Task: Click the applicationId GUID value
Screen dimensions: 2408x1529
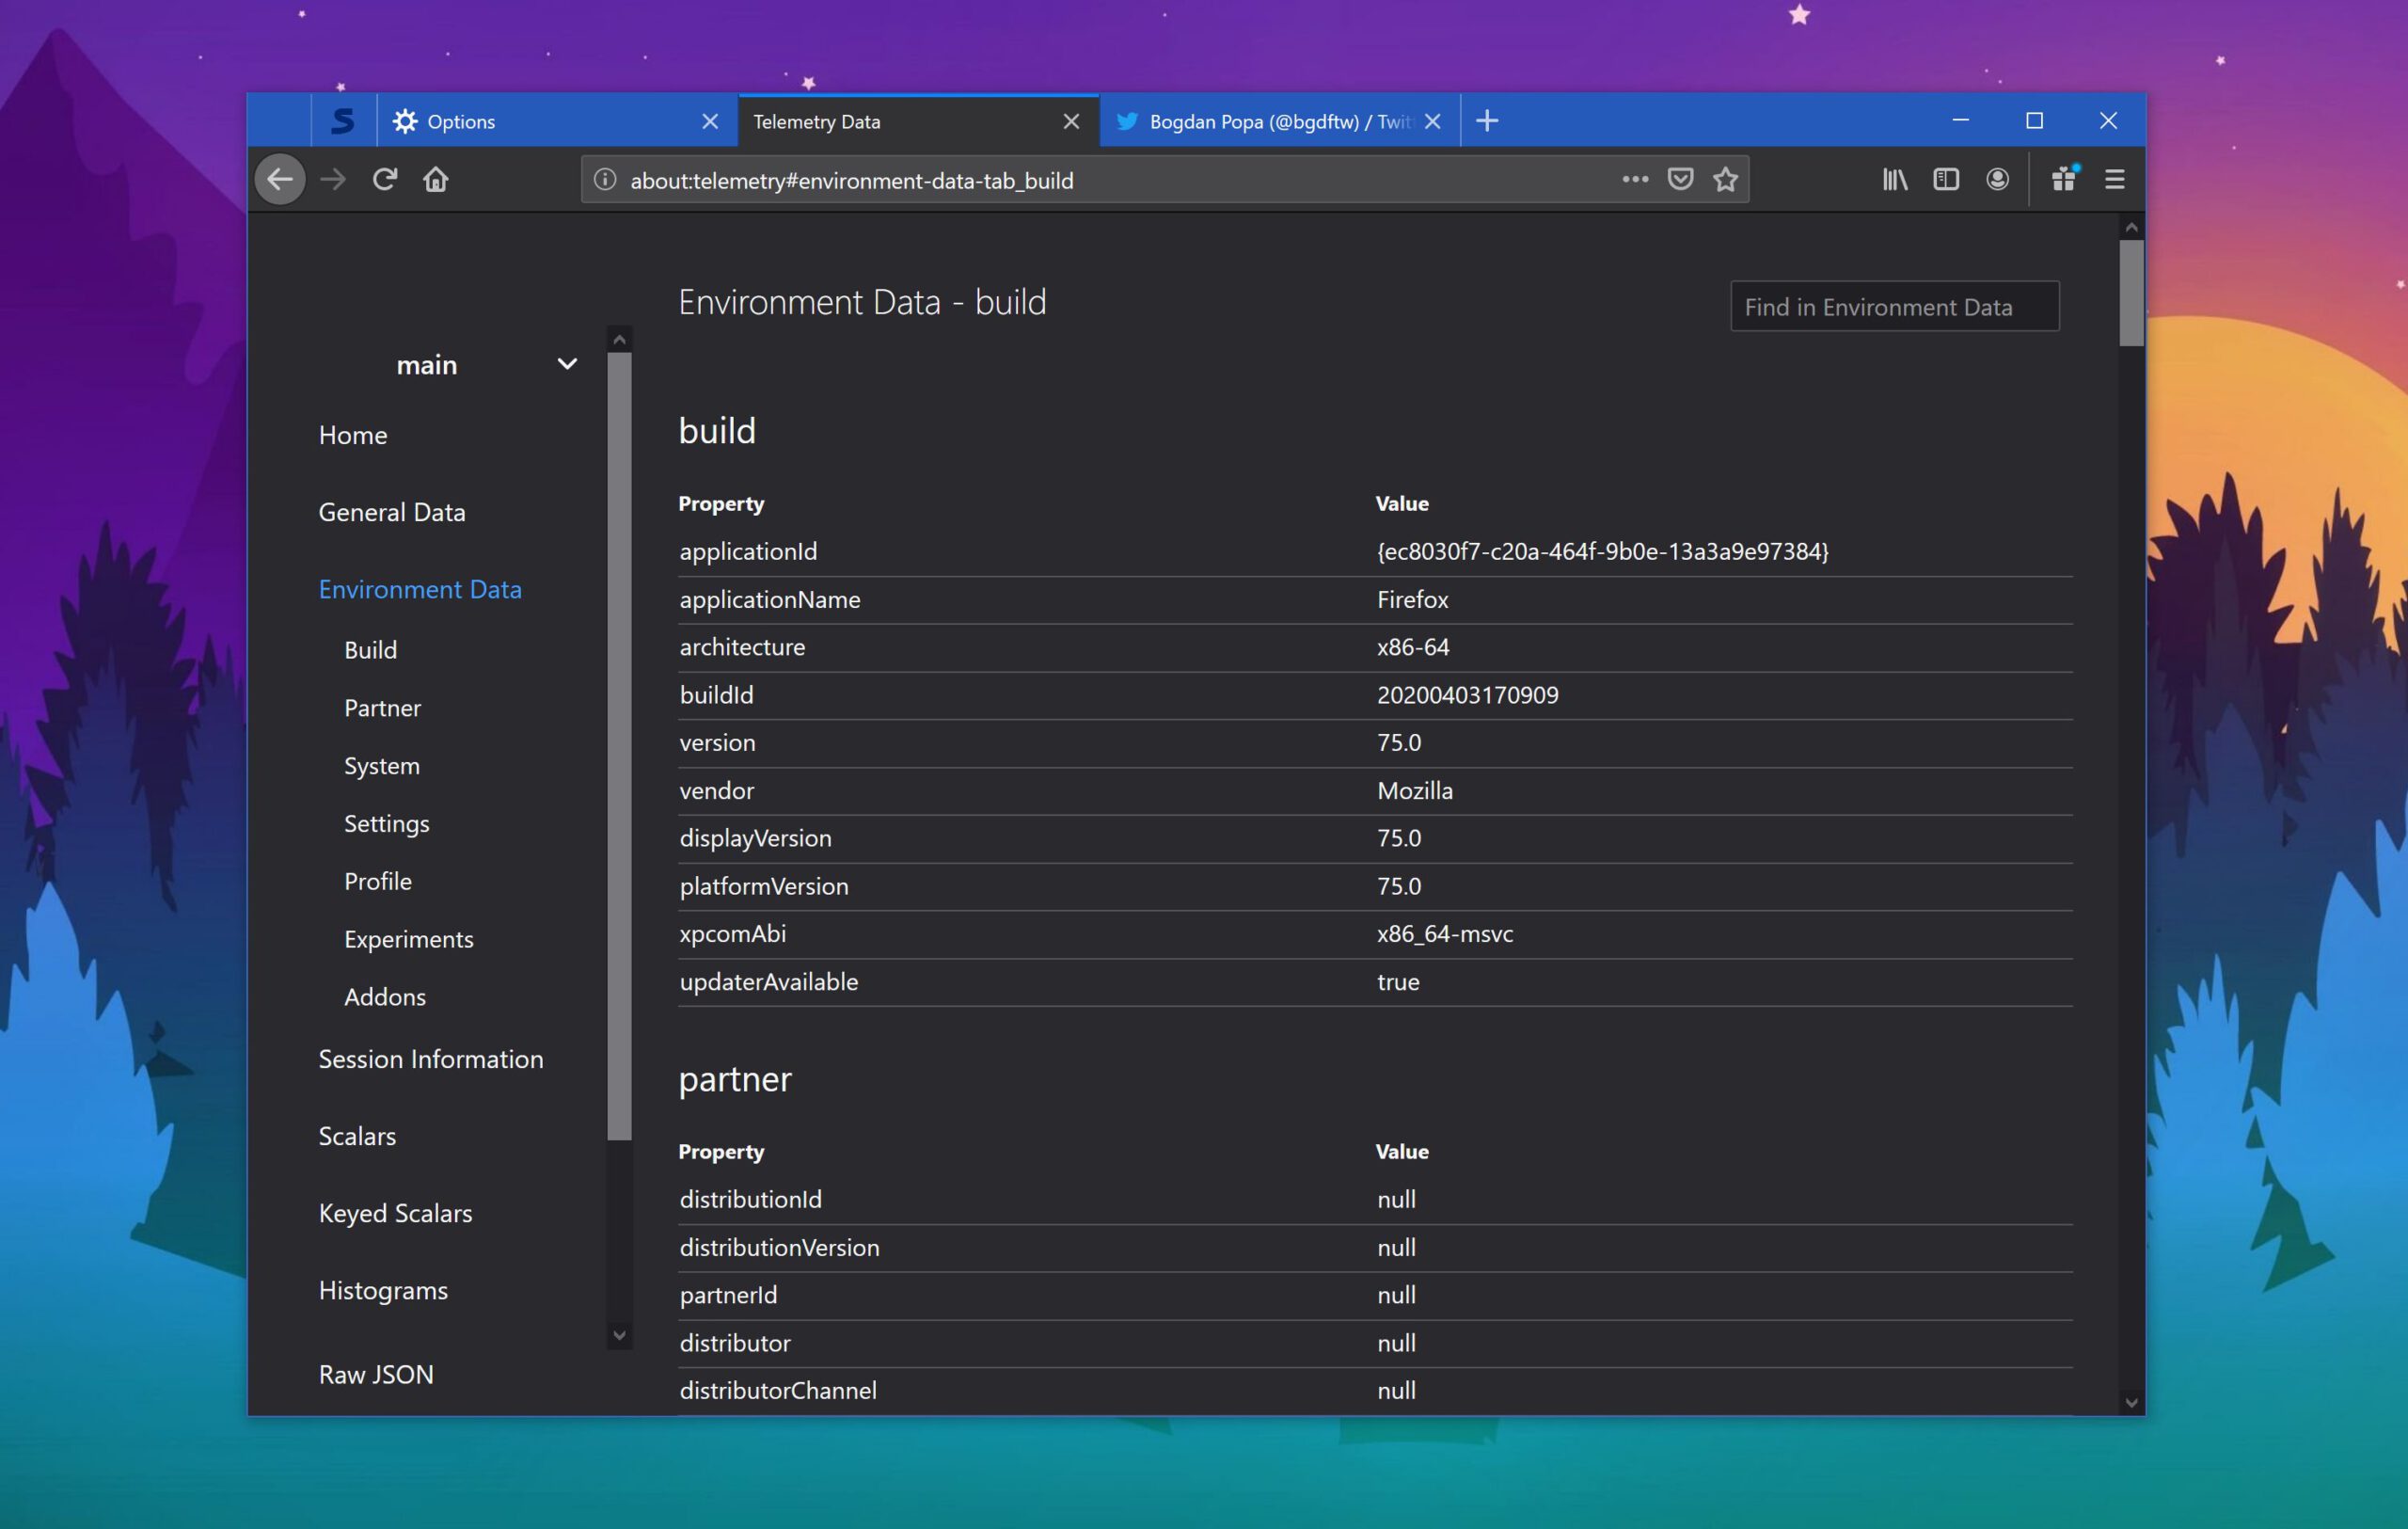Action: [1602, 551]
